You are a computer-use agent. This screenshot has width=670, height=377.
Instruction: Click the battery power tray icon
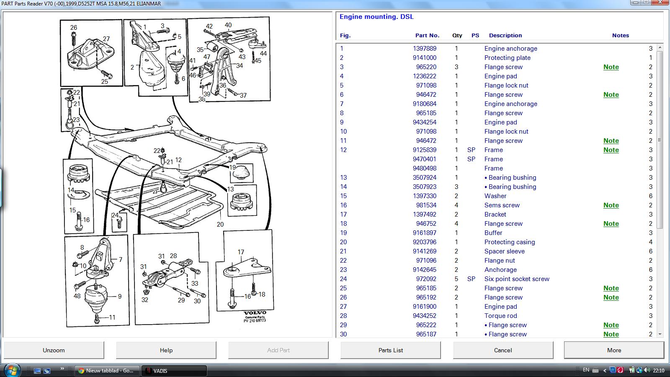tap(632, 370)
